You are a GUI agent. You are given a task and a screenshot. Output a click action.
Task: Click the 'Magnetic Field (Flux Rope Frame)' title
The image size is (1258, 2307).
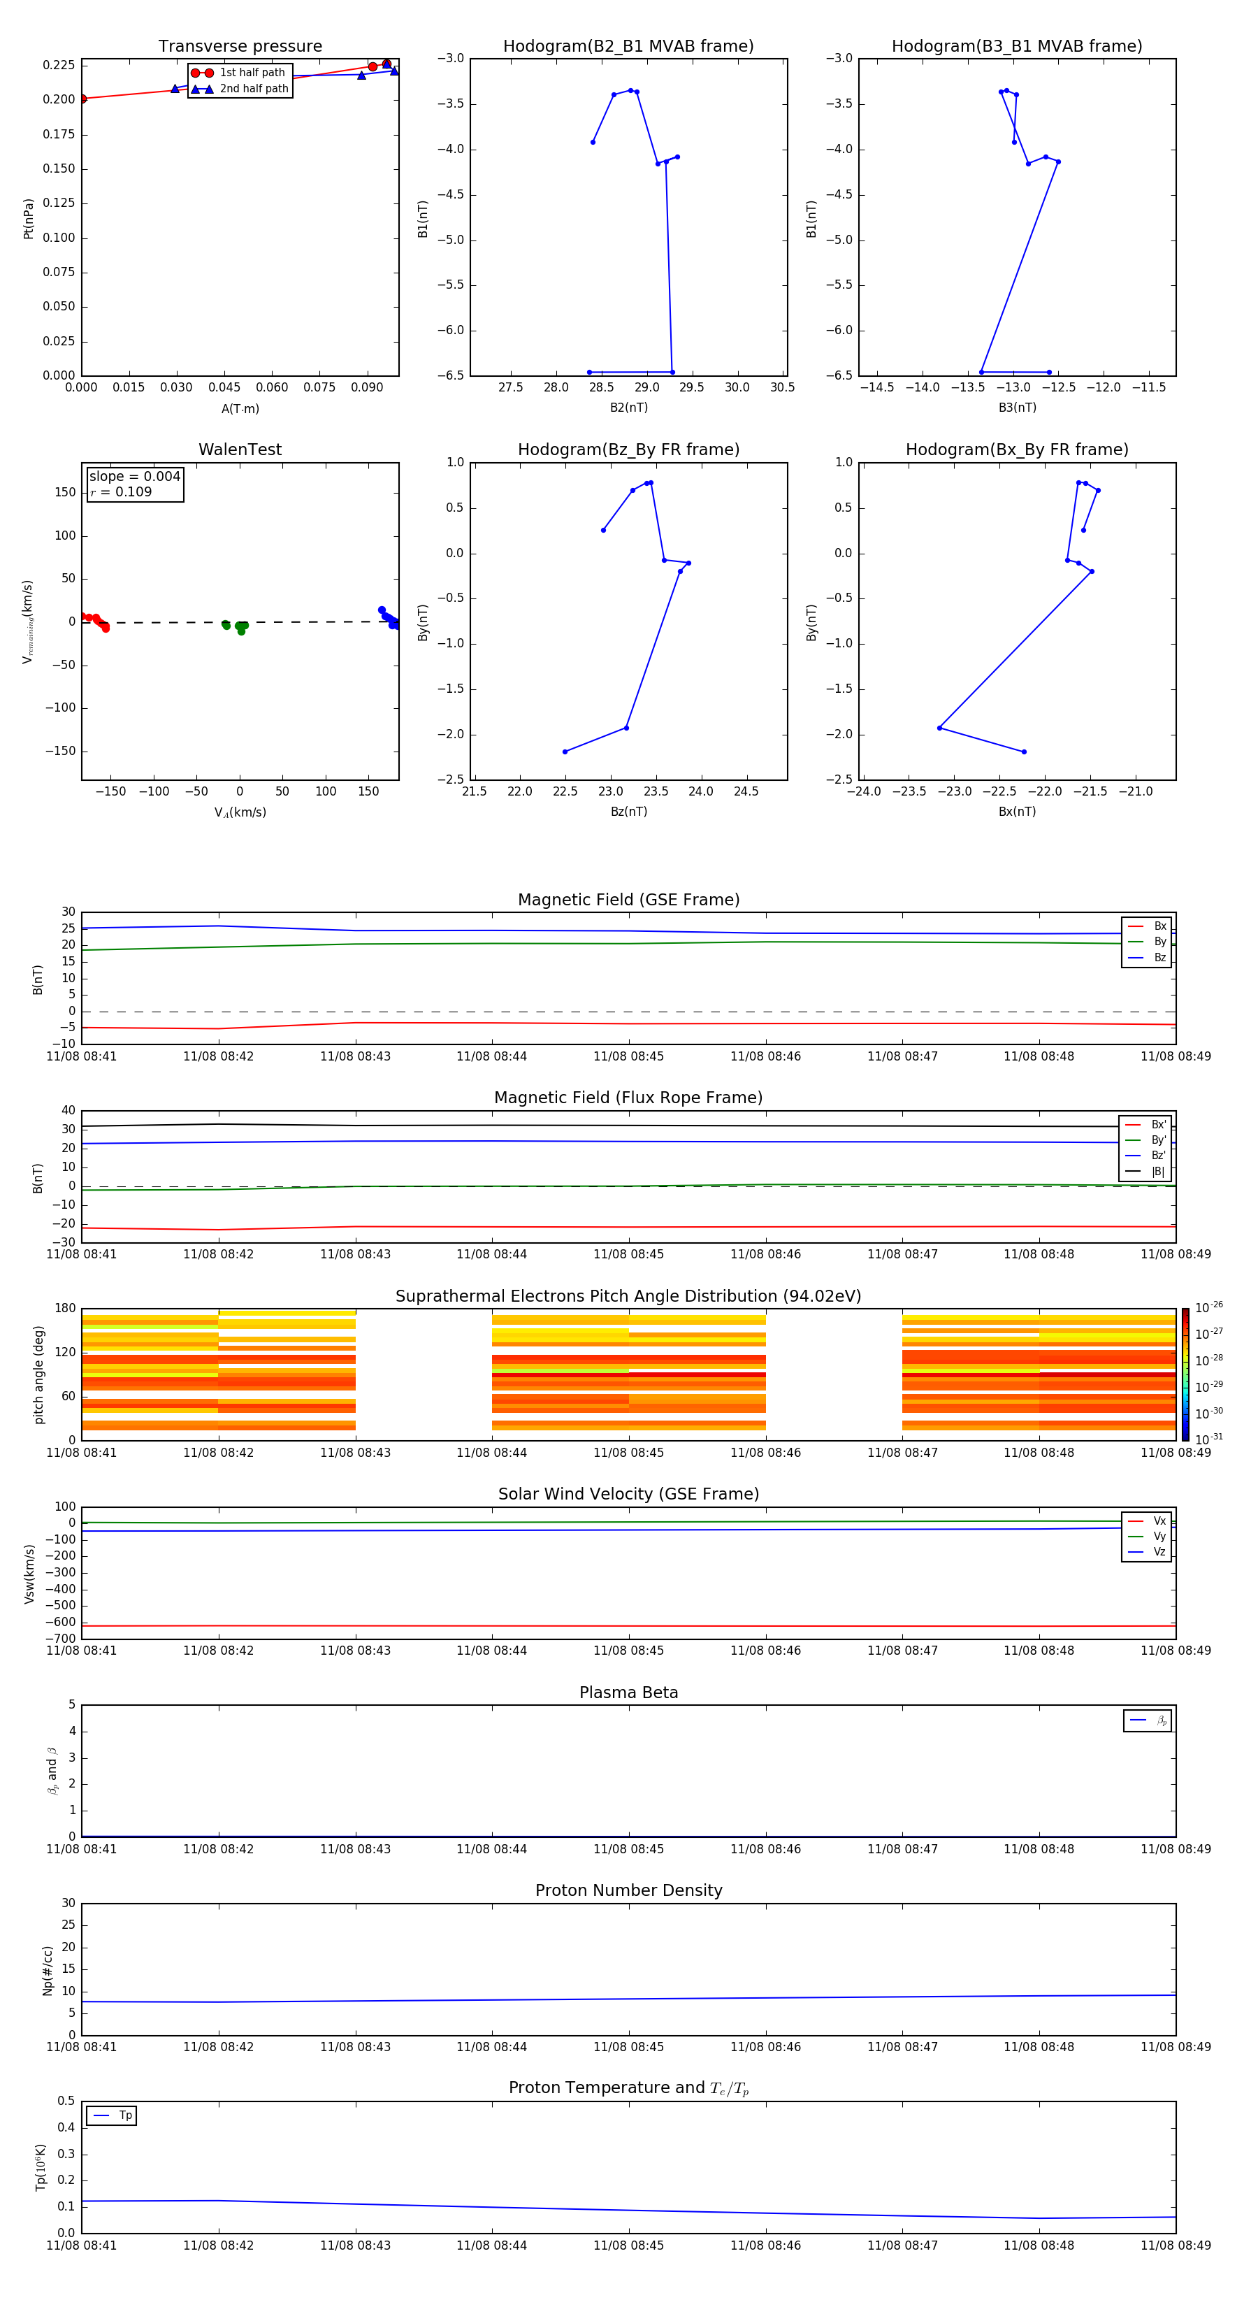pyautogui.click(x=628, y=1098)
